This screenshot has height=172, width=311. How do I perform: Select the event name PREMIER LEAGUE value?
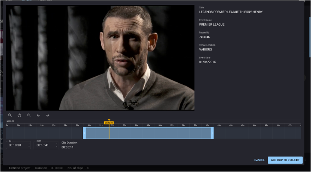pos(212,24)
